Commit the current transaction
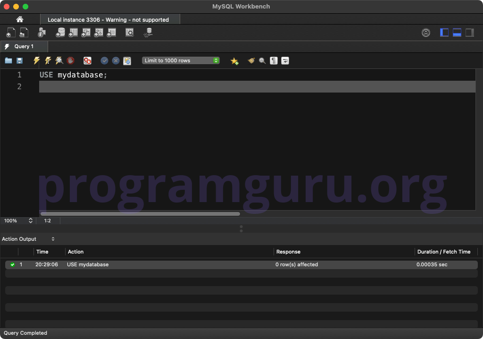Viewport: 483px width, 339px height. point(104,60)
